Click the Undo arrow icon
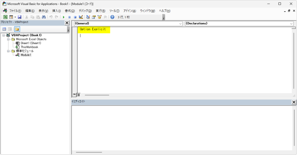Viewport: 297px width, 155px height. point(51,17)
